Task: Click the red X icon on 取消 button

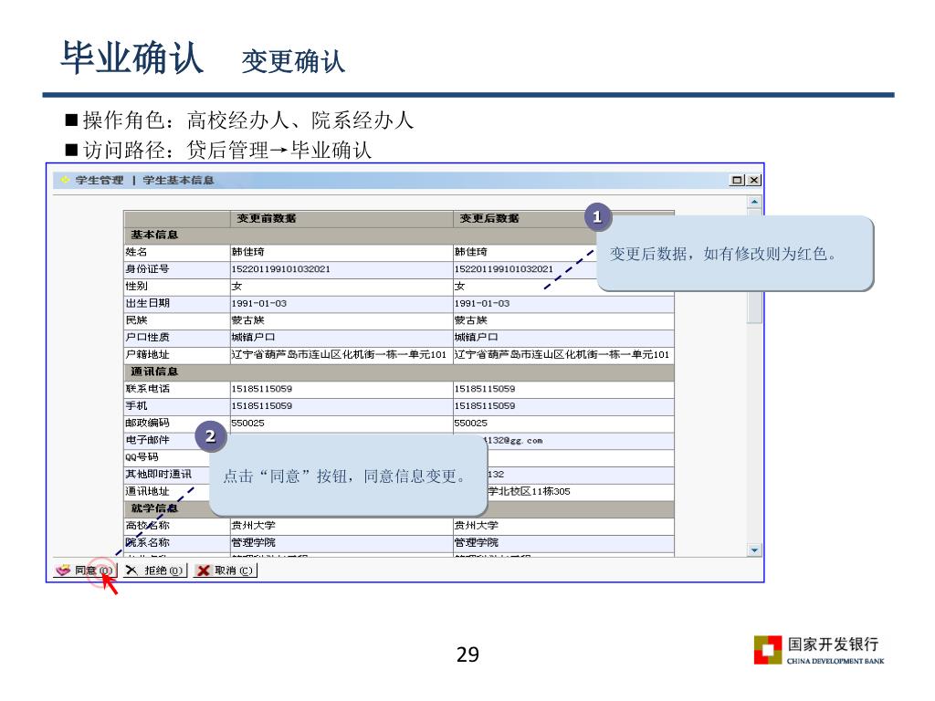Action: click(x=204, y=570)
